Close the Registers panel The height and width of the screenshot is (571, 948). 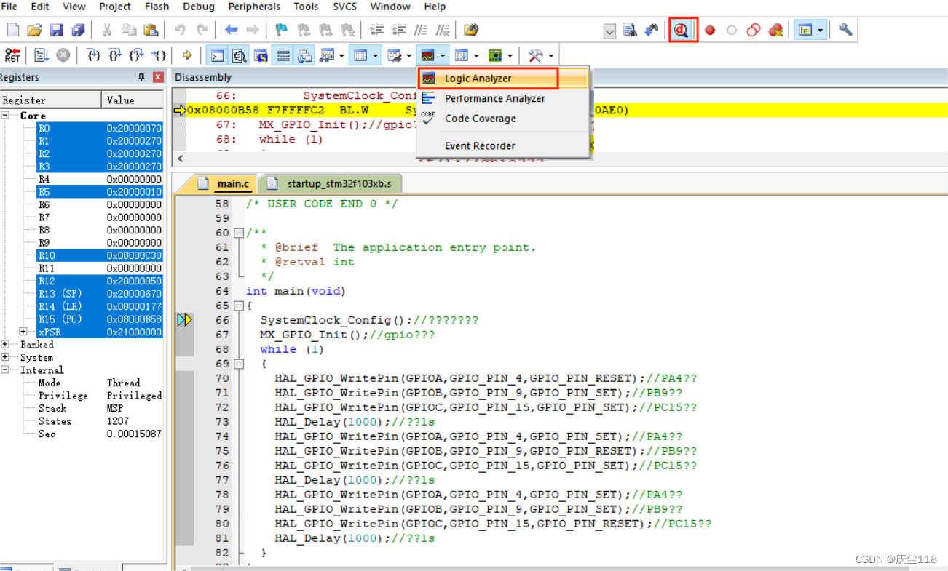point(157,78)
